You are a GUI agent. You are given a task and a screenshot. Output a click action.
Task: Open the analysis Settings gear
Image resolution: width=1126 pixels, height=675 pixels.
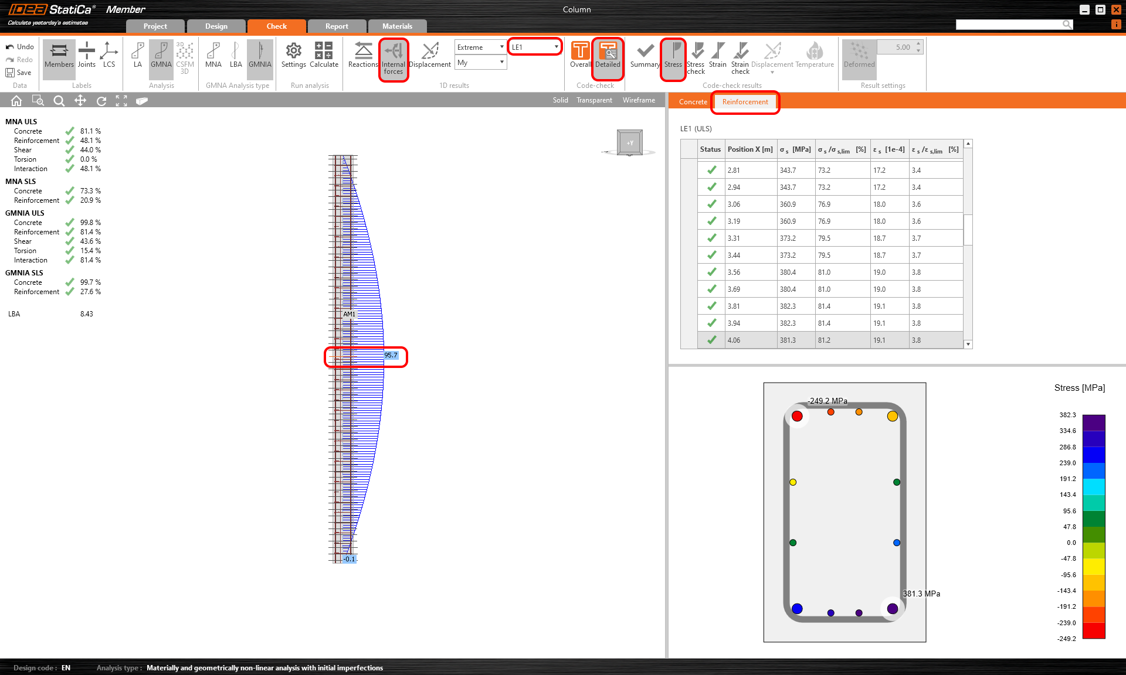(293, 55)
